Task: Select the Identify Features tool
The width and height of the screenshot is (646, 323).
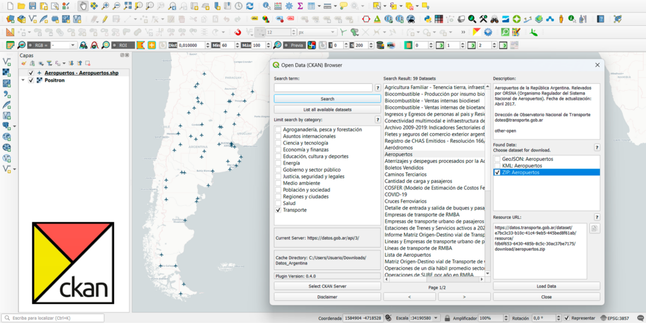Action: point(267,6)
